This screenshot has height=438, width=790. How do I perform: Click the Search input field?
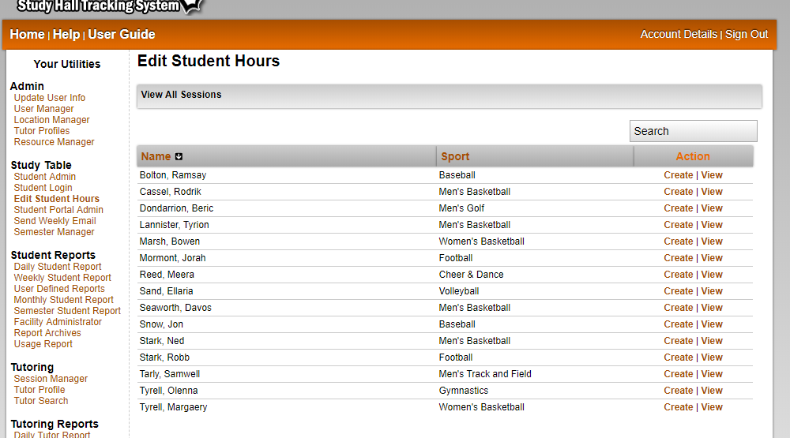(x=694, y=131)
